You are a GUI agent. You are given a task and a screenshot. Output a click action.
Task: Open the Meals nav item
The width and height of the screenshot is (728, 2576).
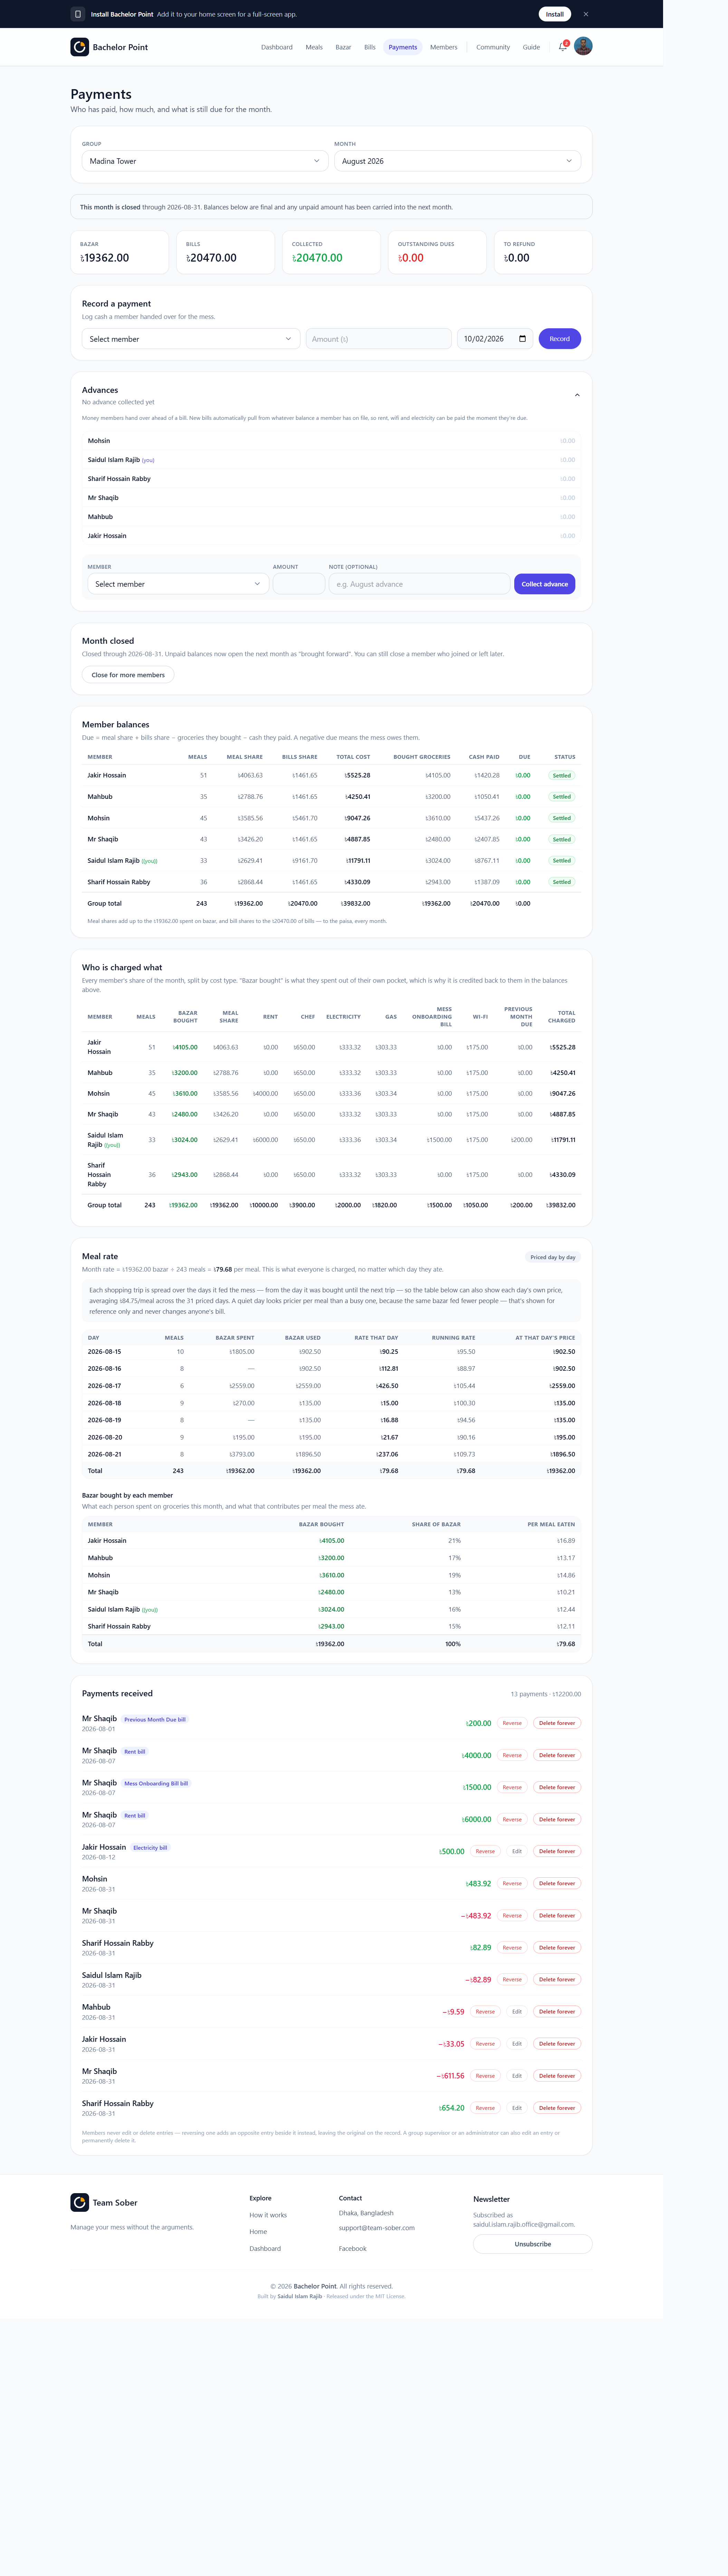pos(314,47)
